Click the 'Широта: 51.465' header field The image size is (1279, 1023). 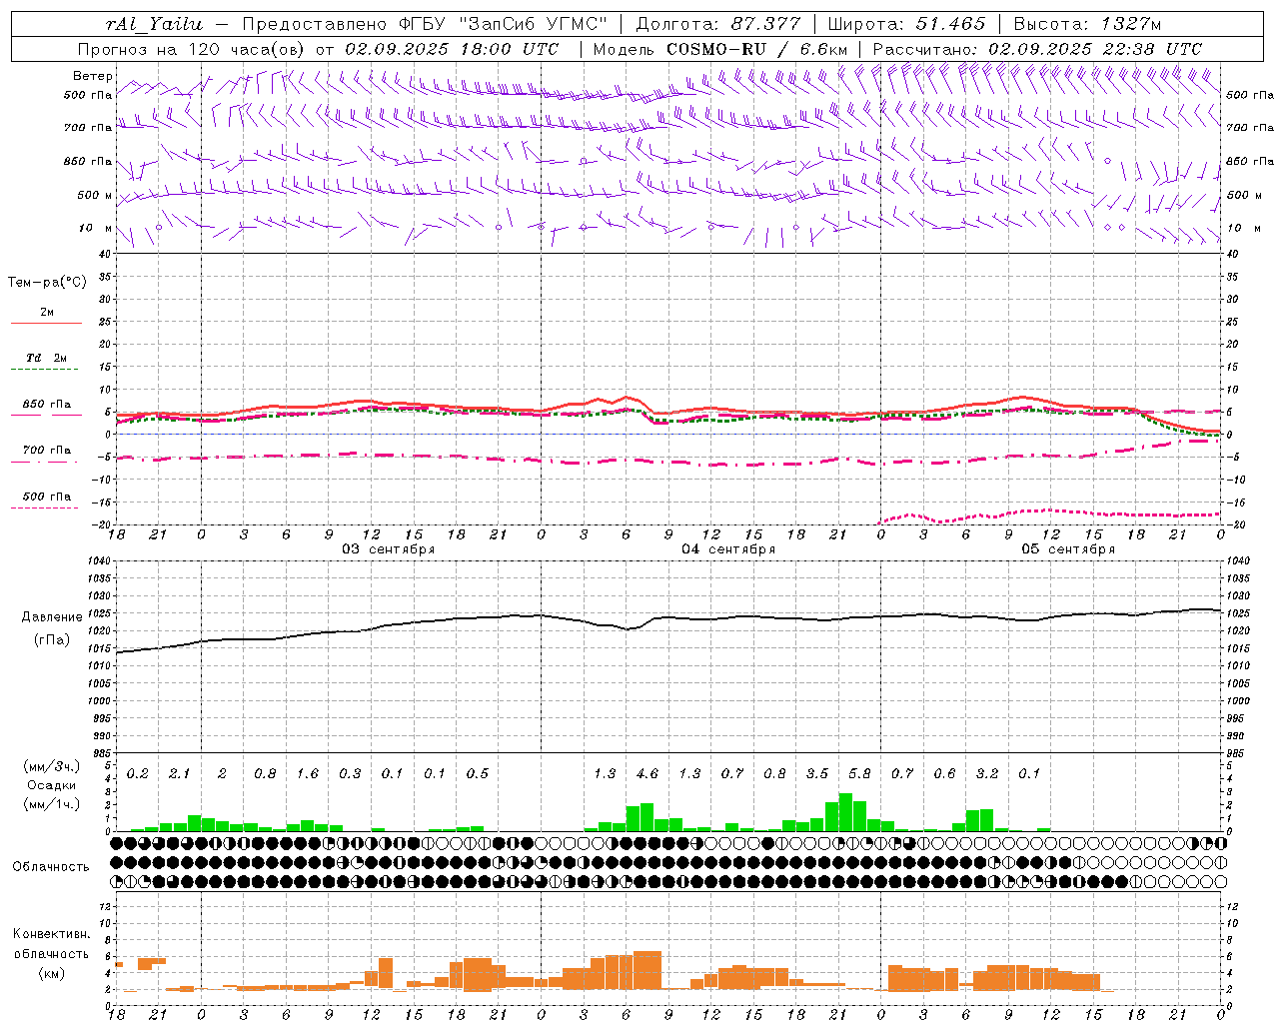tap(906, 24)
